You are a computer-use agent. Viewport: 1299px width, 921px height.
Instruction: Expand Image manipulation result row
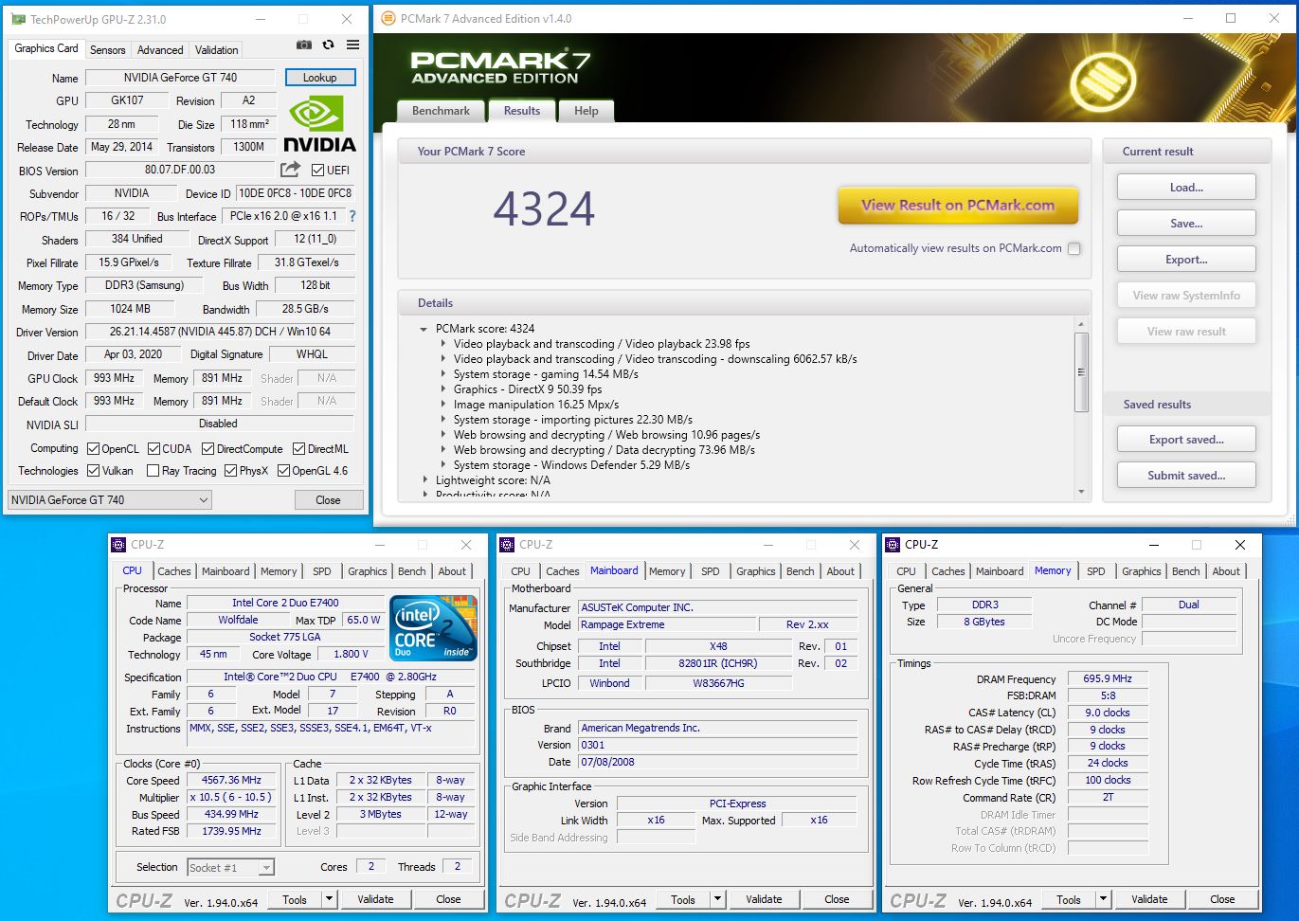442,405
